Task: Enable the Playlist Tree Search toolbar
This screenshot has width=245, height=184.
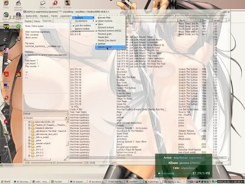Action: (x=110, y=40)
